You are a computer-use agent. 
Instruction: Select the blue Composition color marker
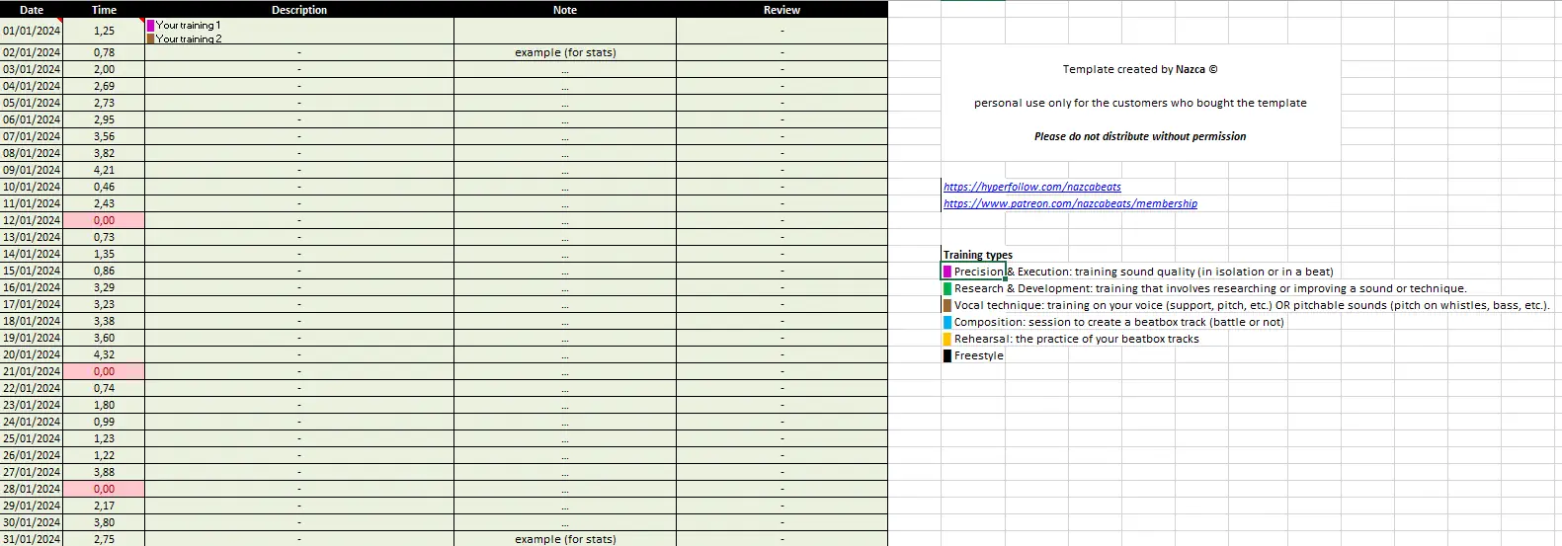[947, 322]
